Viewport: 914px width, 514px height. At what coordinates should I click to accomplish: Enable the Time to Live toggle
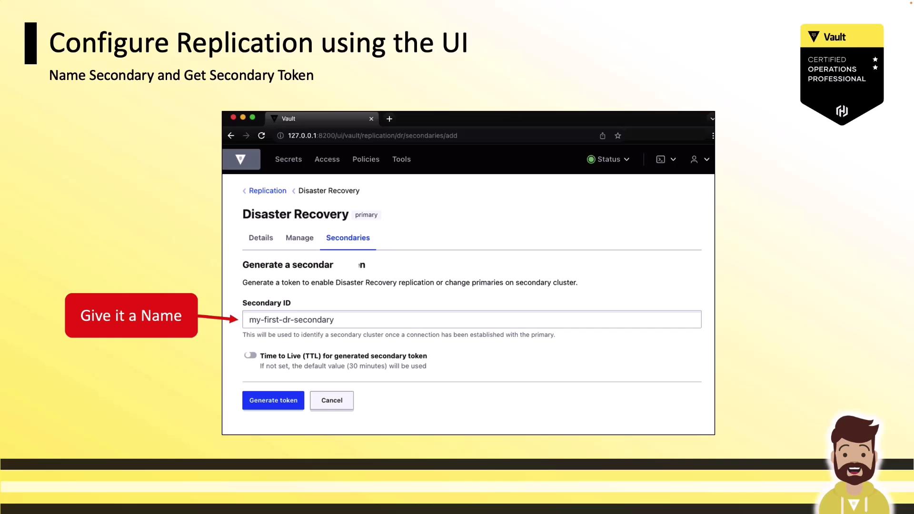250,356
